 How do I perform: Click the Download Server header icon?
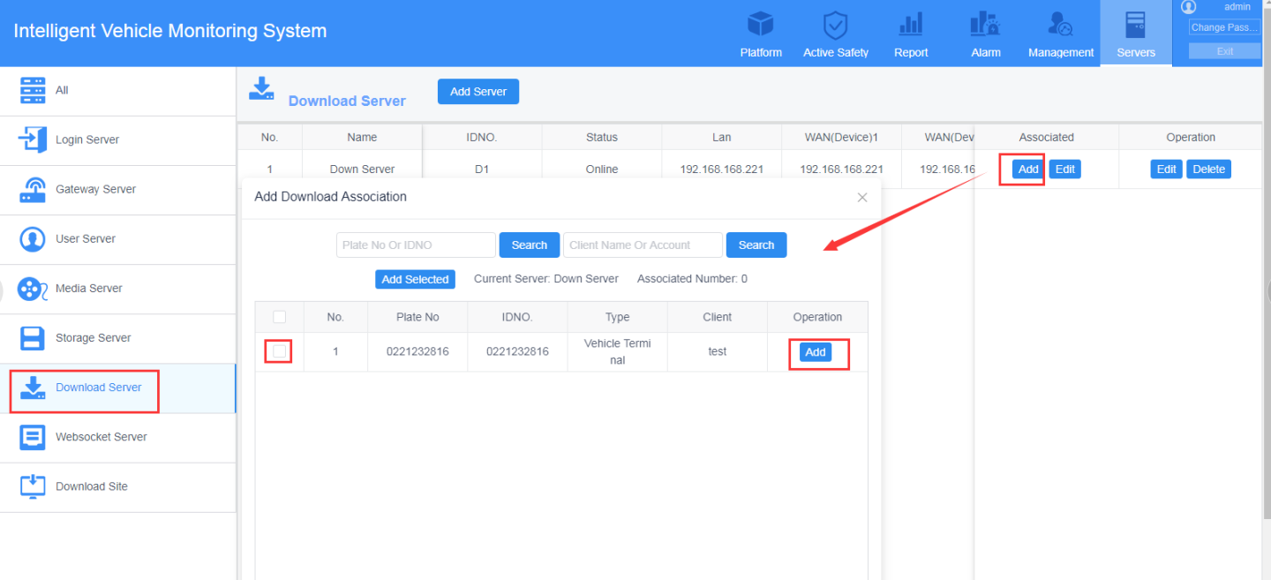(x=261, y=88)
